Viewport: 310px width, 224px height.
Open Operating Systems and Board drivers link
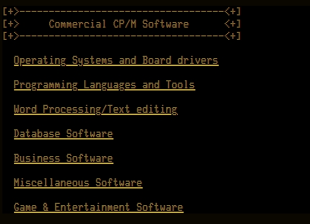[116, 61]
